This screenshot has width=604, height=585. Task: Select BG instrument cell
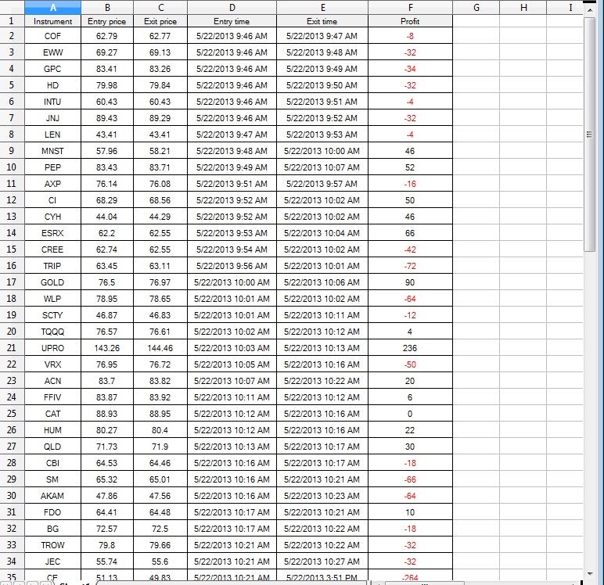[52, 529]
